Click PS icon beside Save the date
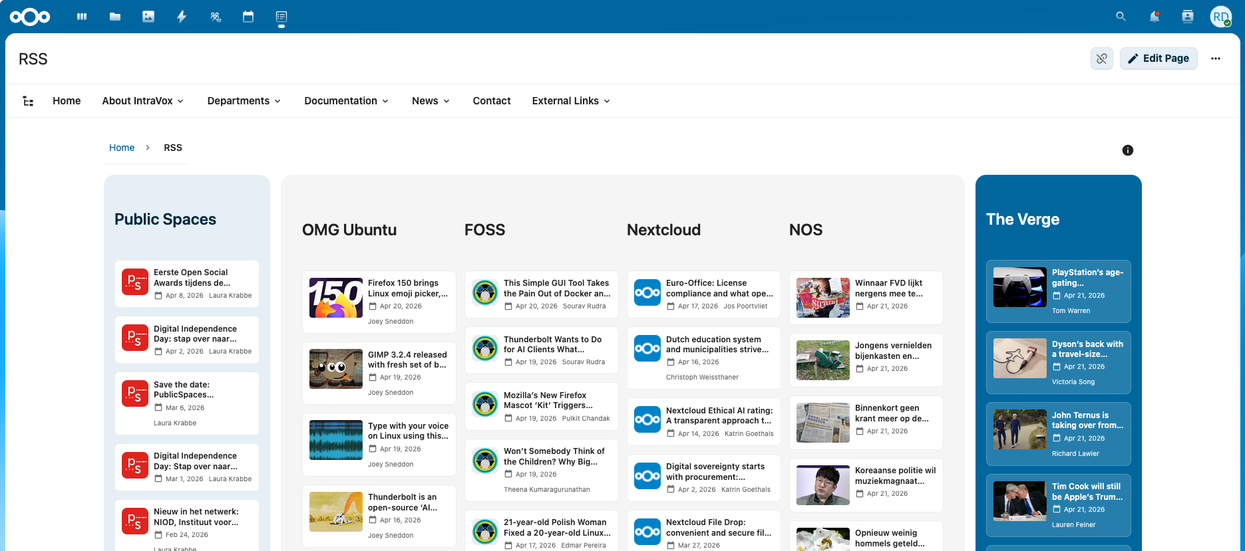This screenshot has height=551, width=1245. point(135,393)
